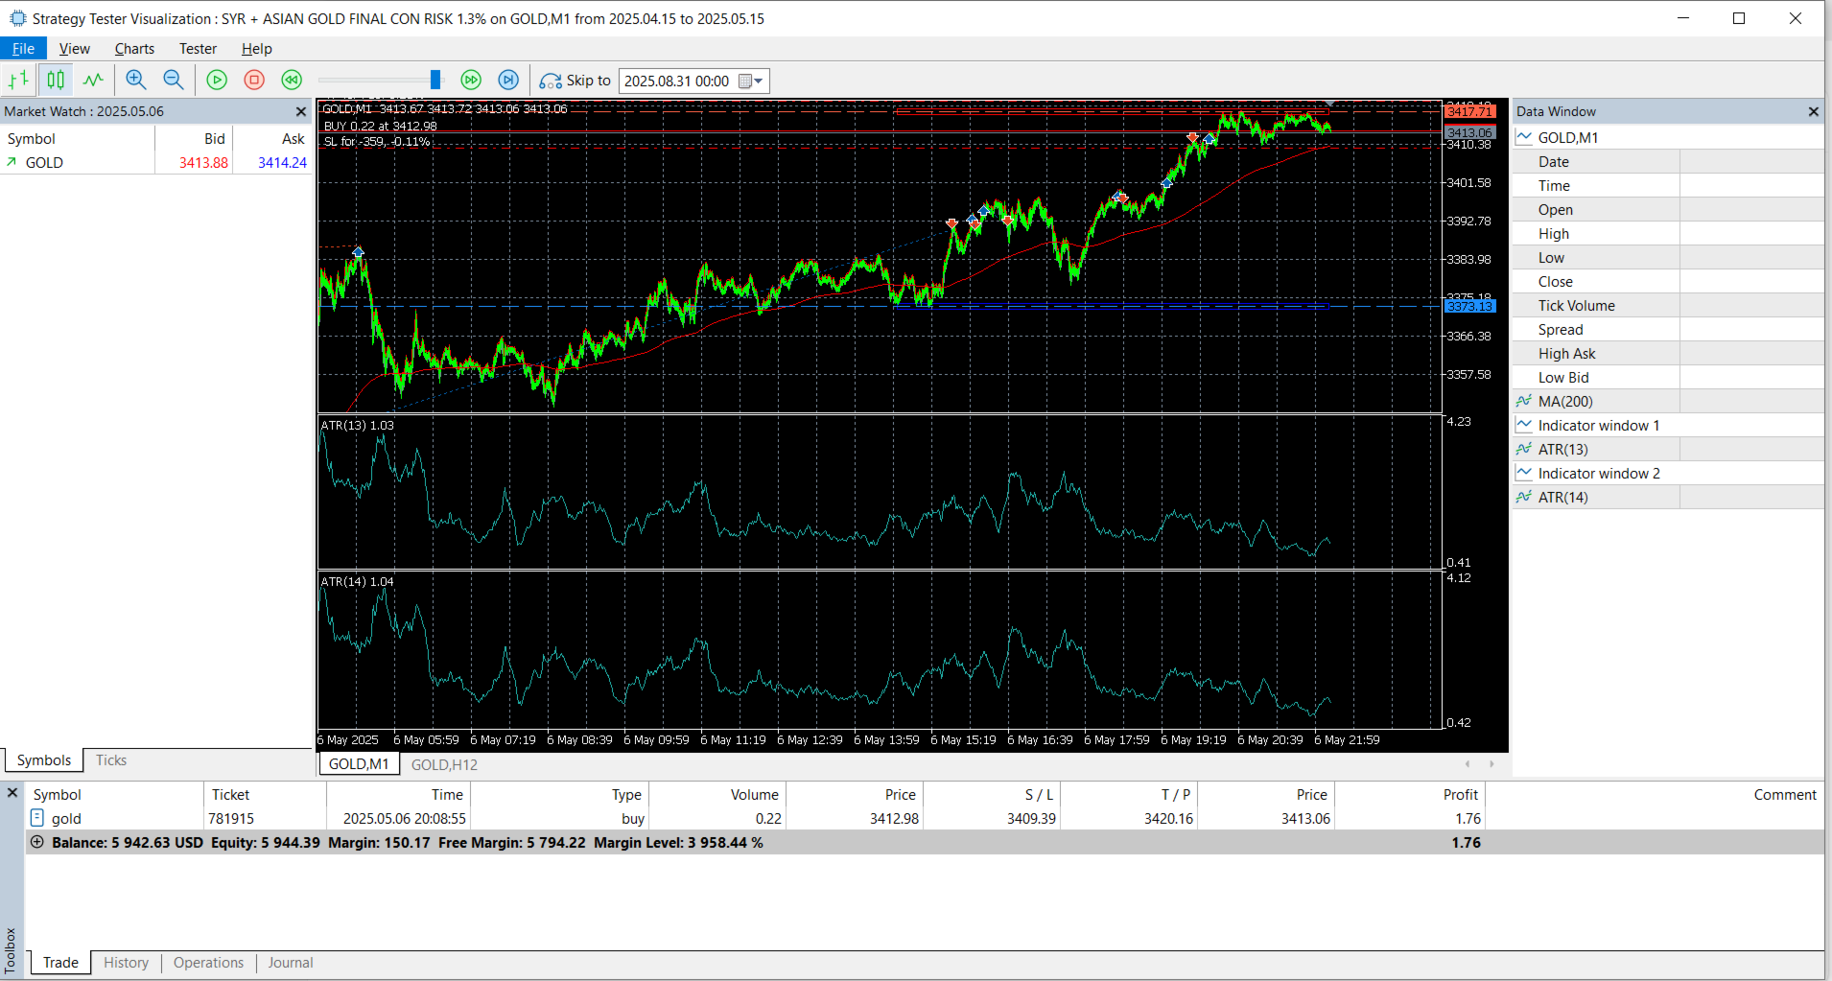
Task: Select the Spread row in Data Window
Action: tap(1668, 330)
